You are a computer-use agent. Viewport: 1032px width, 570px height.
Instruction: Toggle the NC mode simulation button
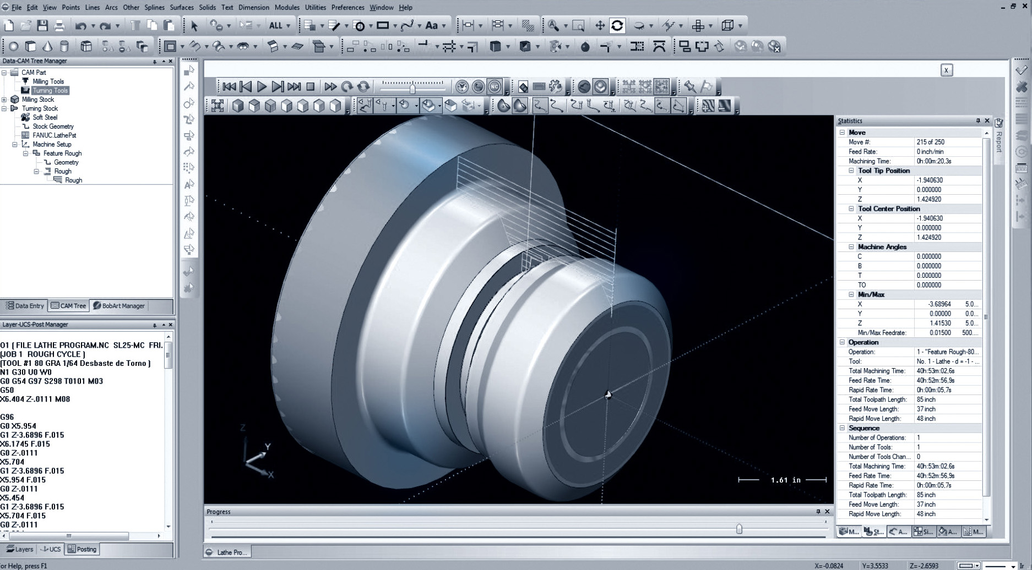pyautogui.click(x=494, y=87)
